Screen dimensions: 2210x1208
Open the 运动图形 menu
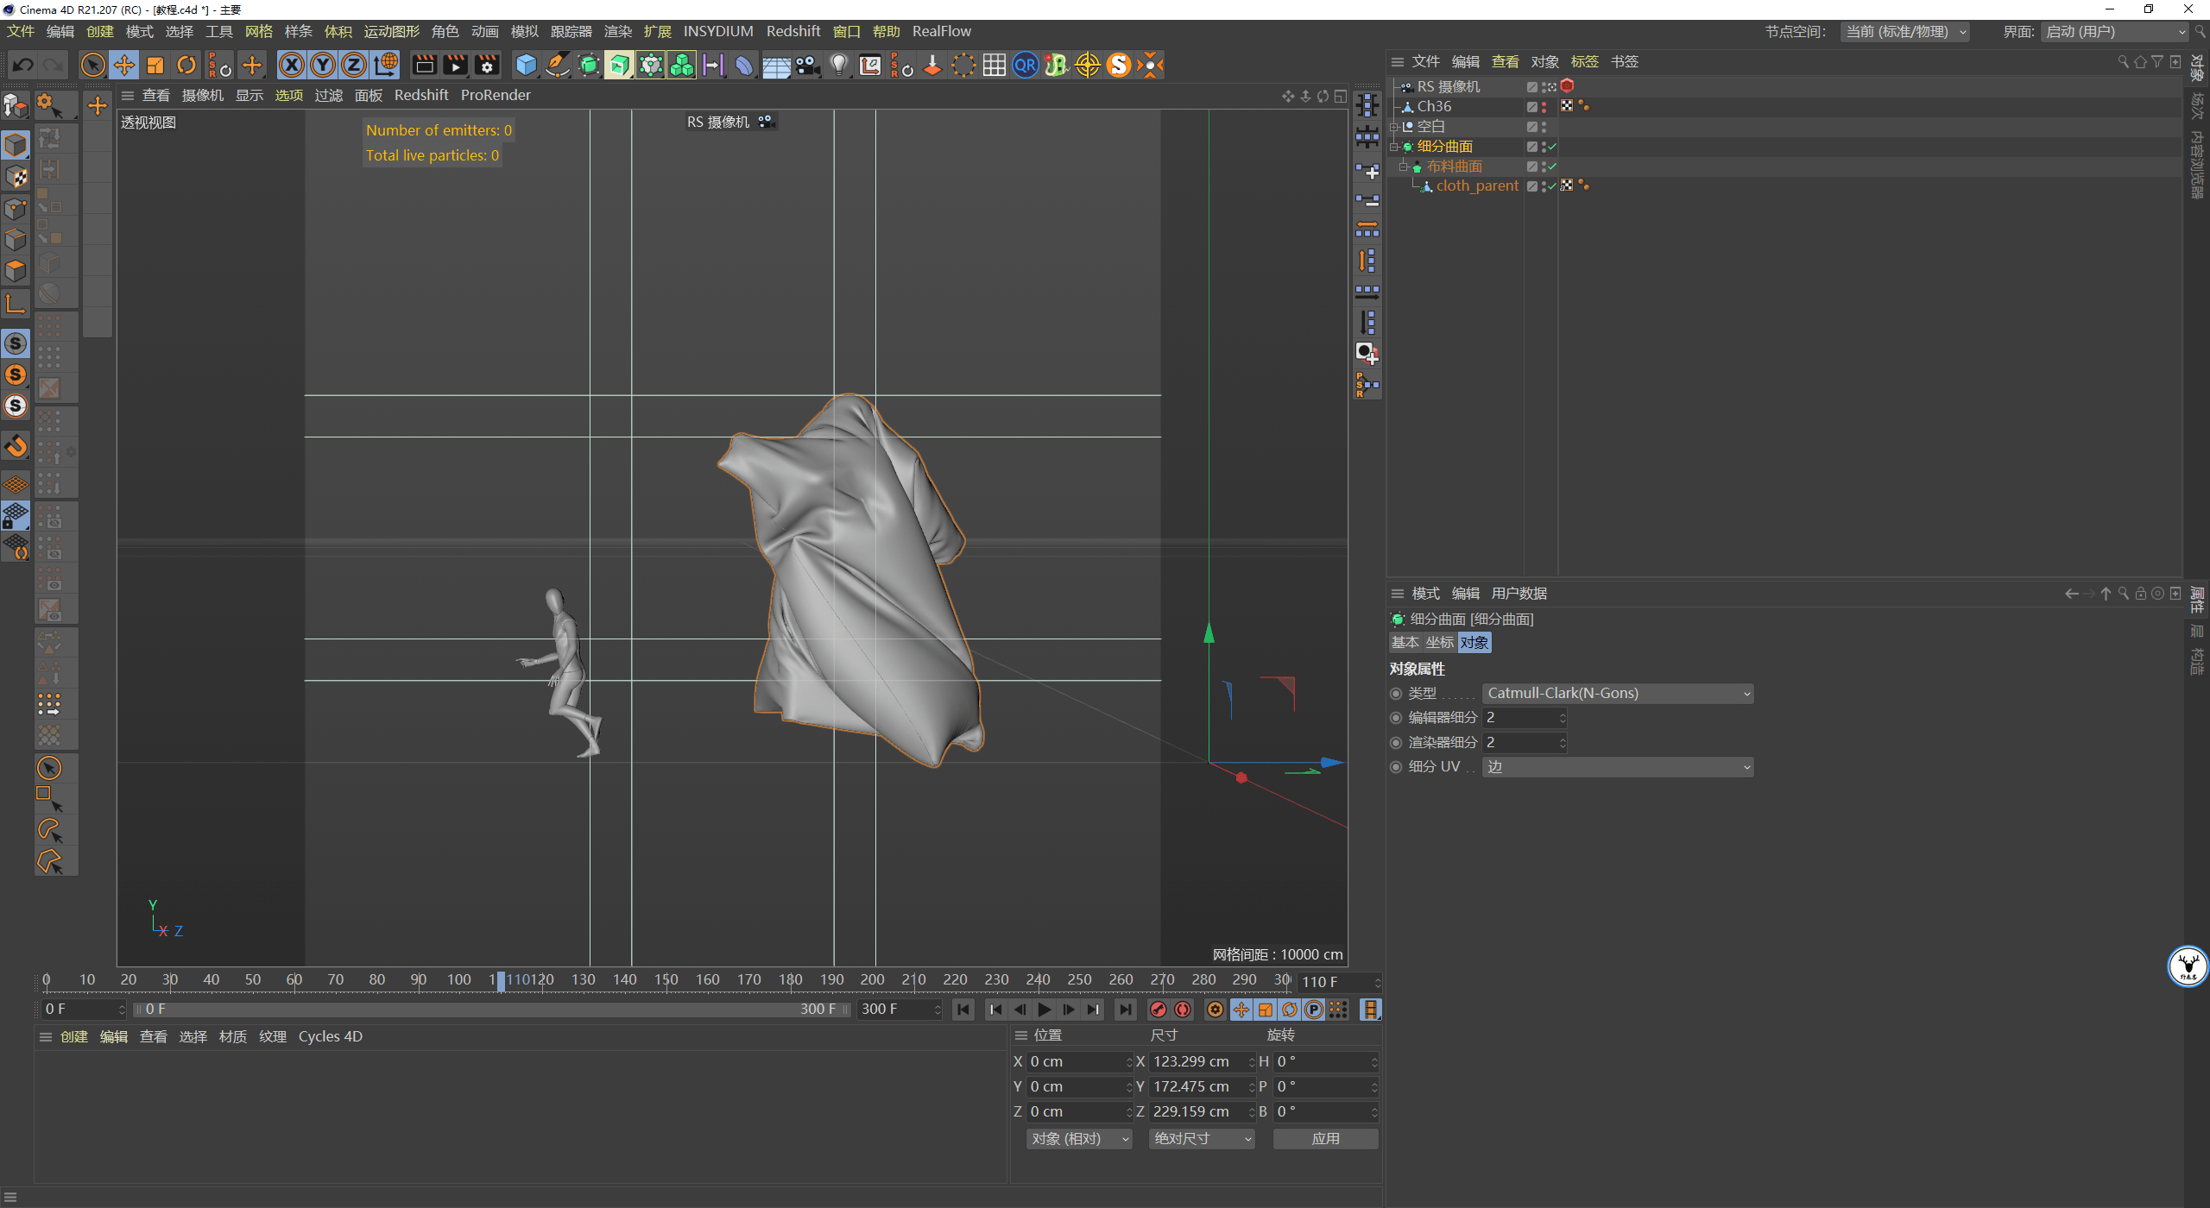pos(391,31)
